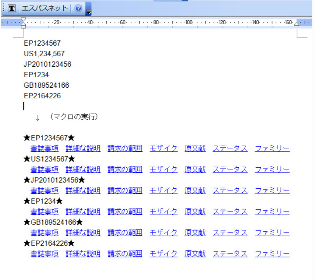Click the toolbar's dotted move handle
Image resolution: width=314 pixels, height=280 pixels.
pos(4,9)
